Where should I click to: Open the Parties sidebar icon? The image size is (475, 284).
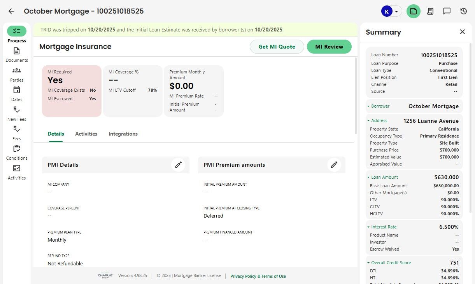(16, 71)
